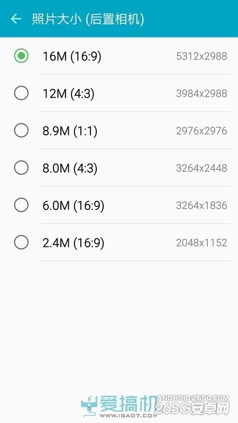Choose the 16M (16:9) label text
The image size is (238, 423).
point(72,57)
